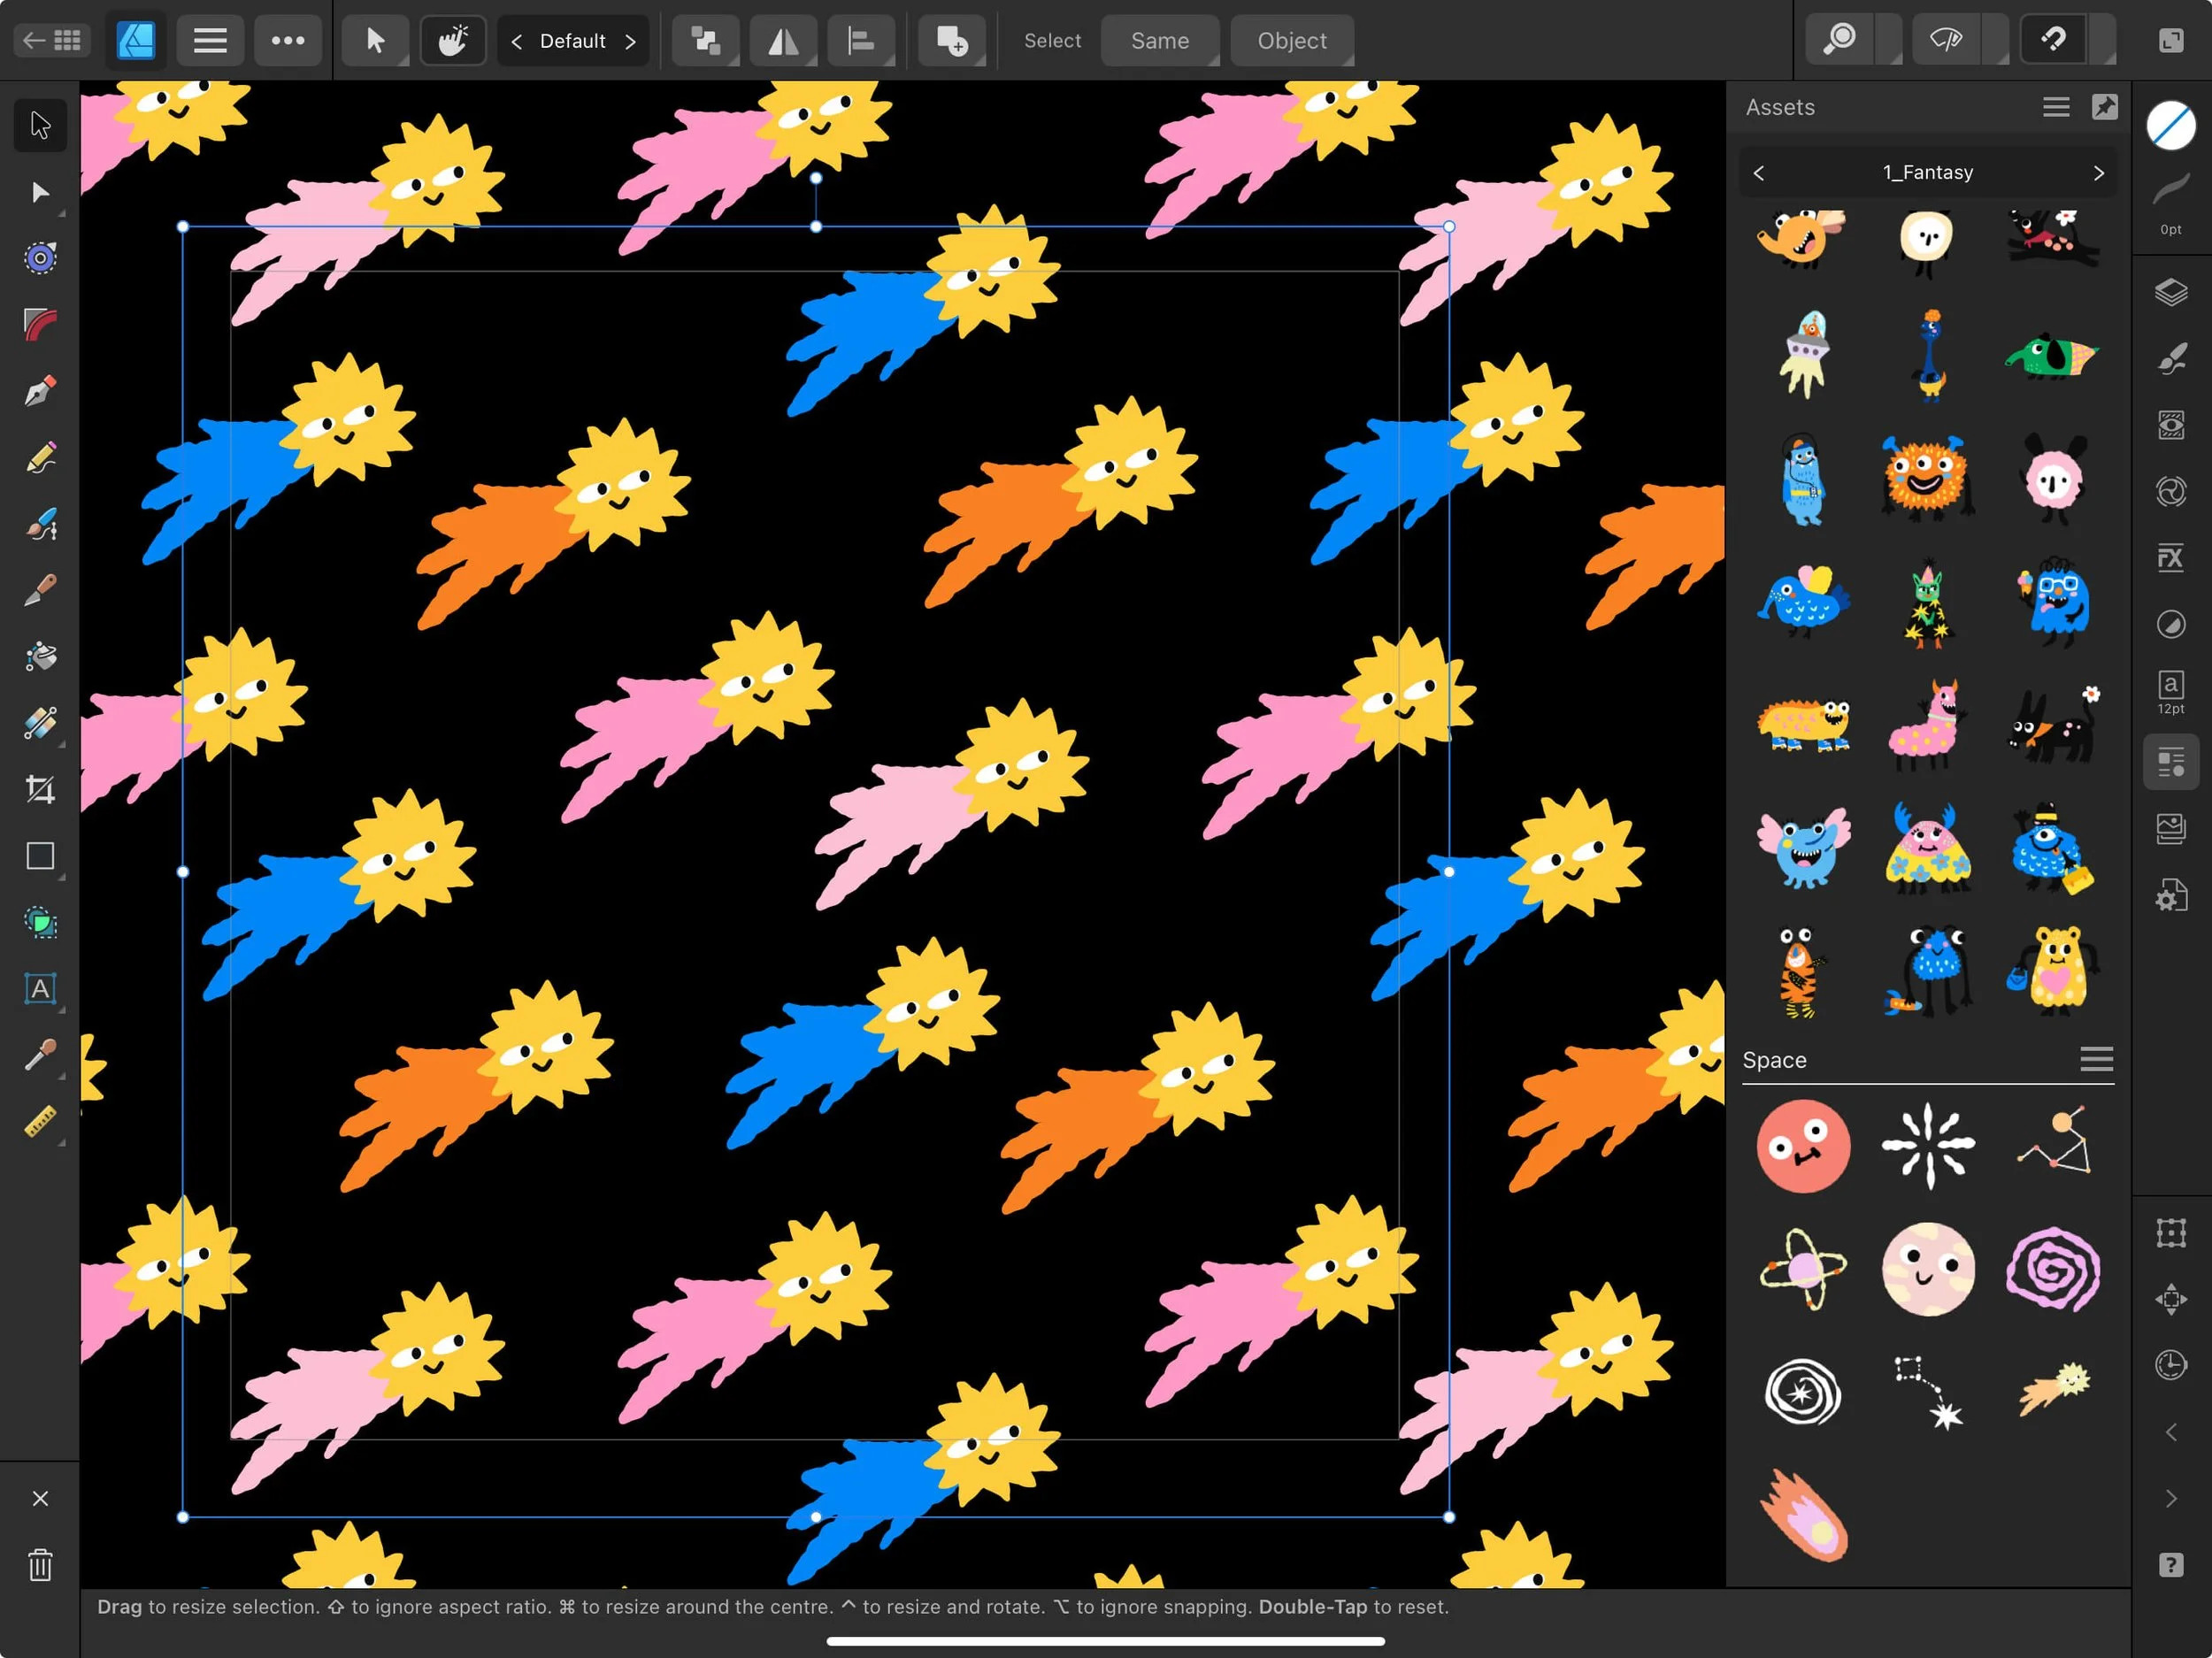The width and height of the screenshot is (2212, 1658).
Task: Enable the Object selection mode
Action: [1291, 41]
